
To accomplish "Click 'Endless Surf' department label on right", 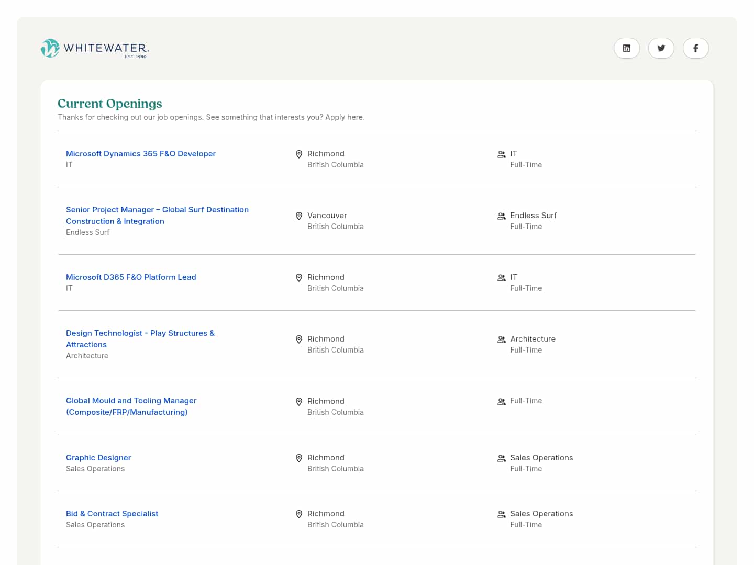I will point(534,216).
